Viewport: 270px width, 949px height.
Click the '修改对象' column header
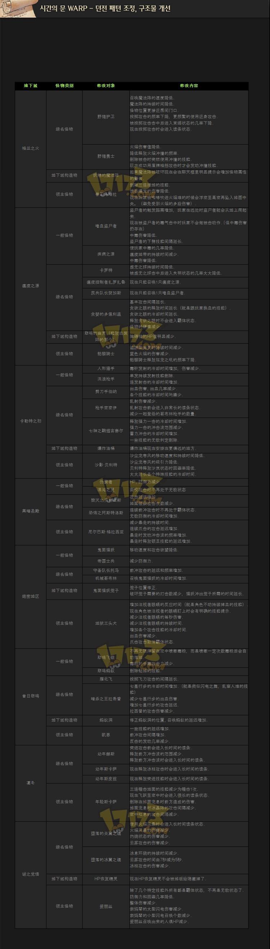tap(106, 85)
